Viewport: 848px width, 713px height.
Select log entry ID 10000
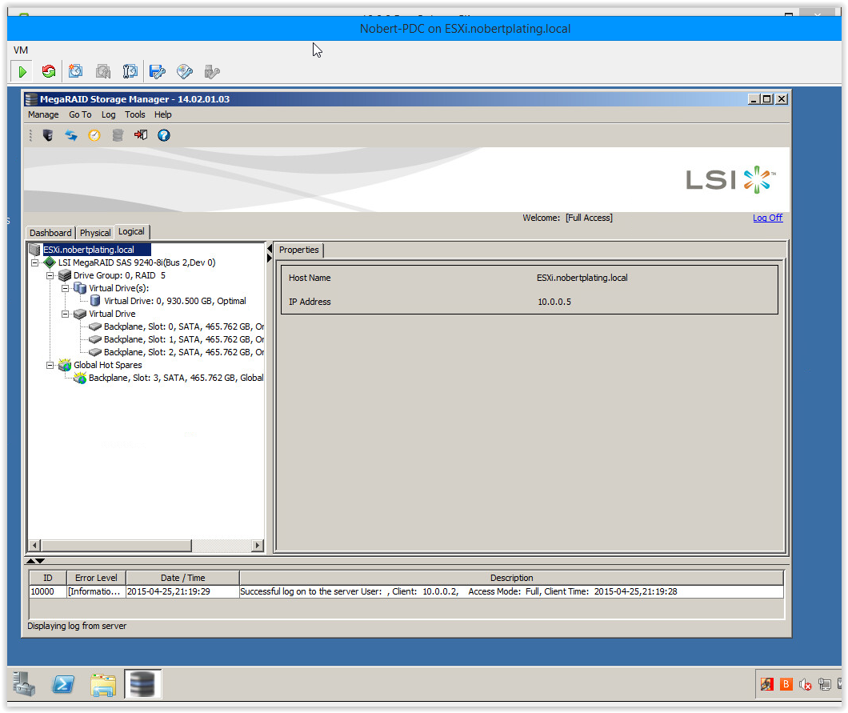coord(406,591)
